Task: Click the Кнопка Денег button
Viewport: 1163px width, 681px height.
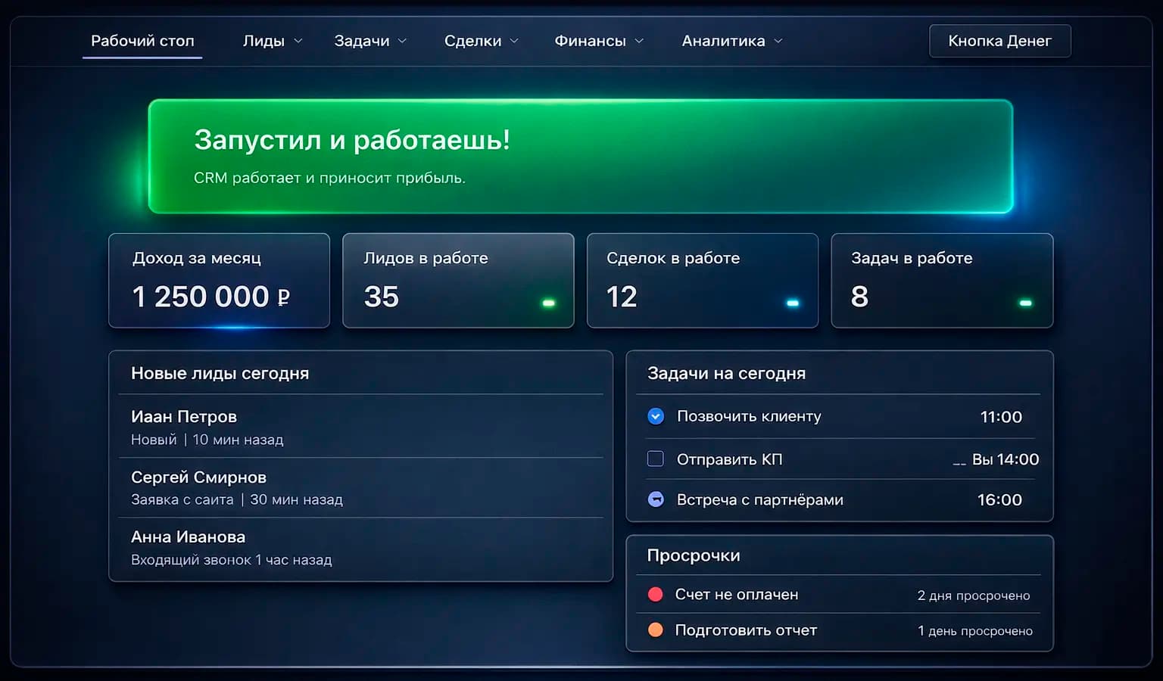Action: (x=999, y=41)
